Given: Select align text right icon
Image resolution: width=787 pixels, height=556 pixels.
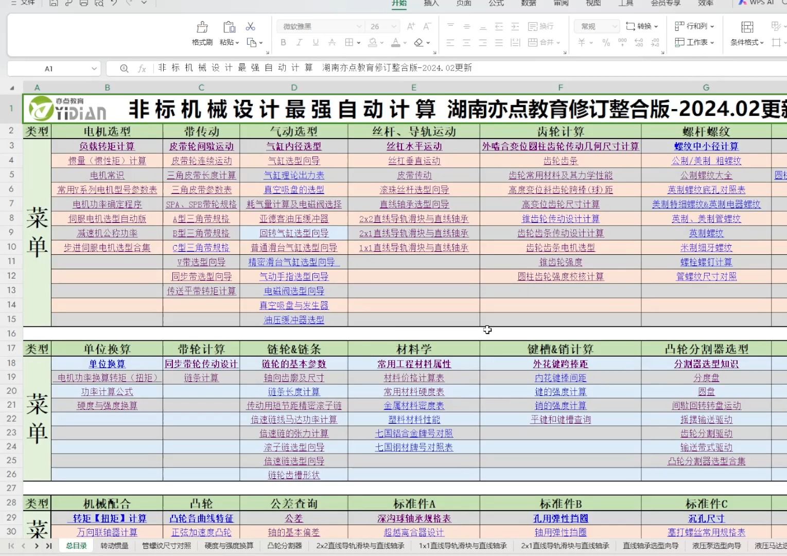Looking at the screenshot, I should 483,43.
